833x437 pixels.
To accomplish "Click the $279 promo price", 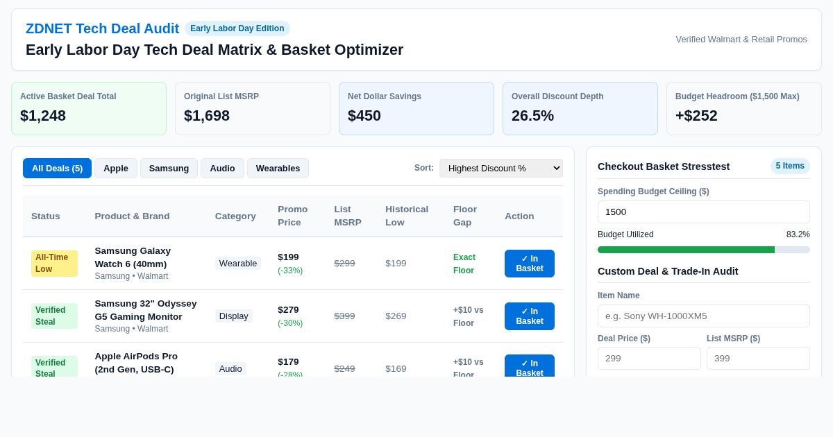I will 288,310.
